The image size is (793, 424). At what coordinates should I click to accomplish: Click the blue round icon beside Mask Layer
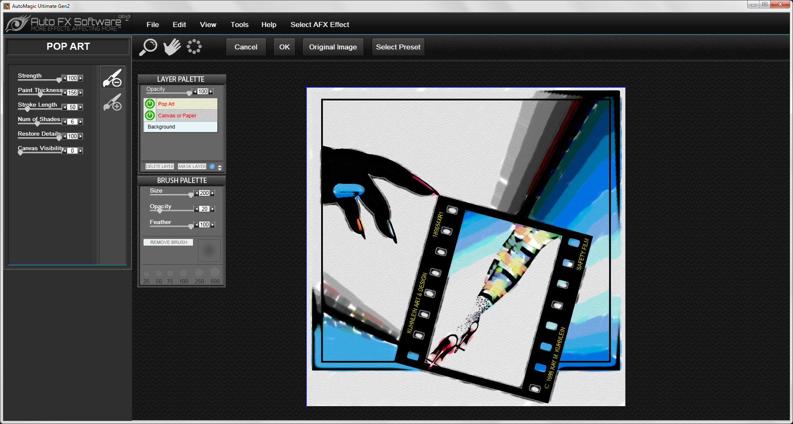pos(212,166)
